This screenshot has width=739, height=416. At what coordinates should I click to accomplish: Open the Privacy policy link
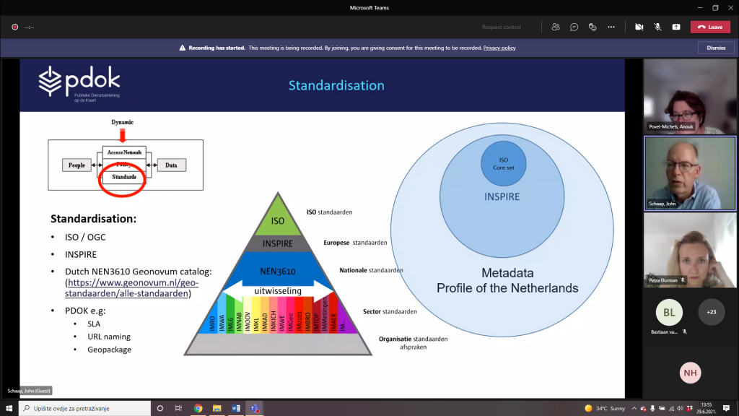(499, 48)
